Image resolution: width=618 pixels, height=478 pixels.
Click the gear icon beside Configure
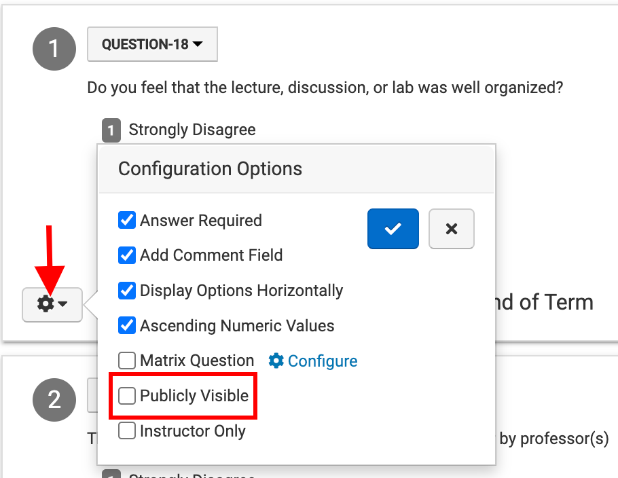[276, 361]
